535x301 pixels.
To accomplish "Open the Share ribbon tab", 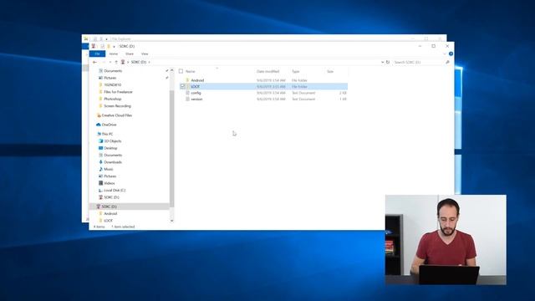I will pos(130,54).
